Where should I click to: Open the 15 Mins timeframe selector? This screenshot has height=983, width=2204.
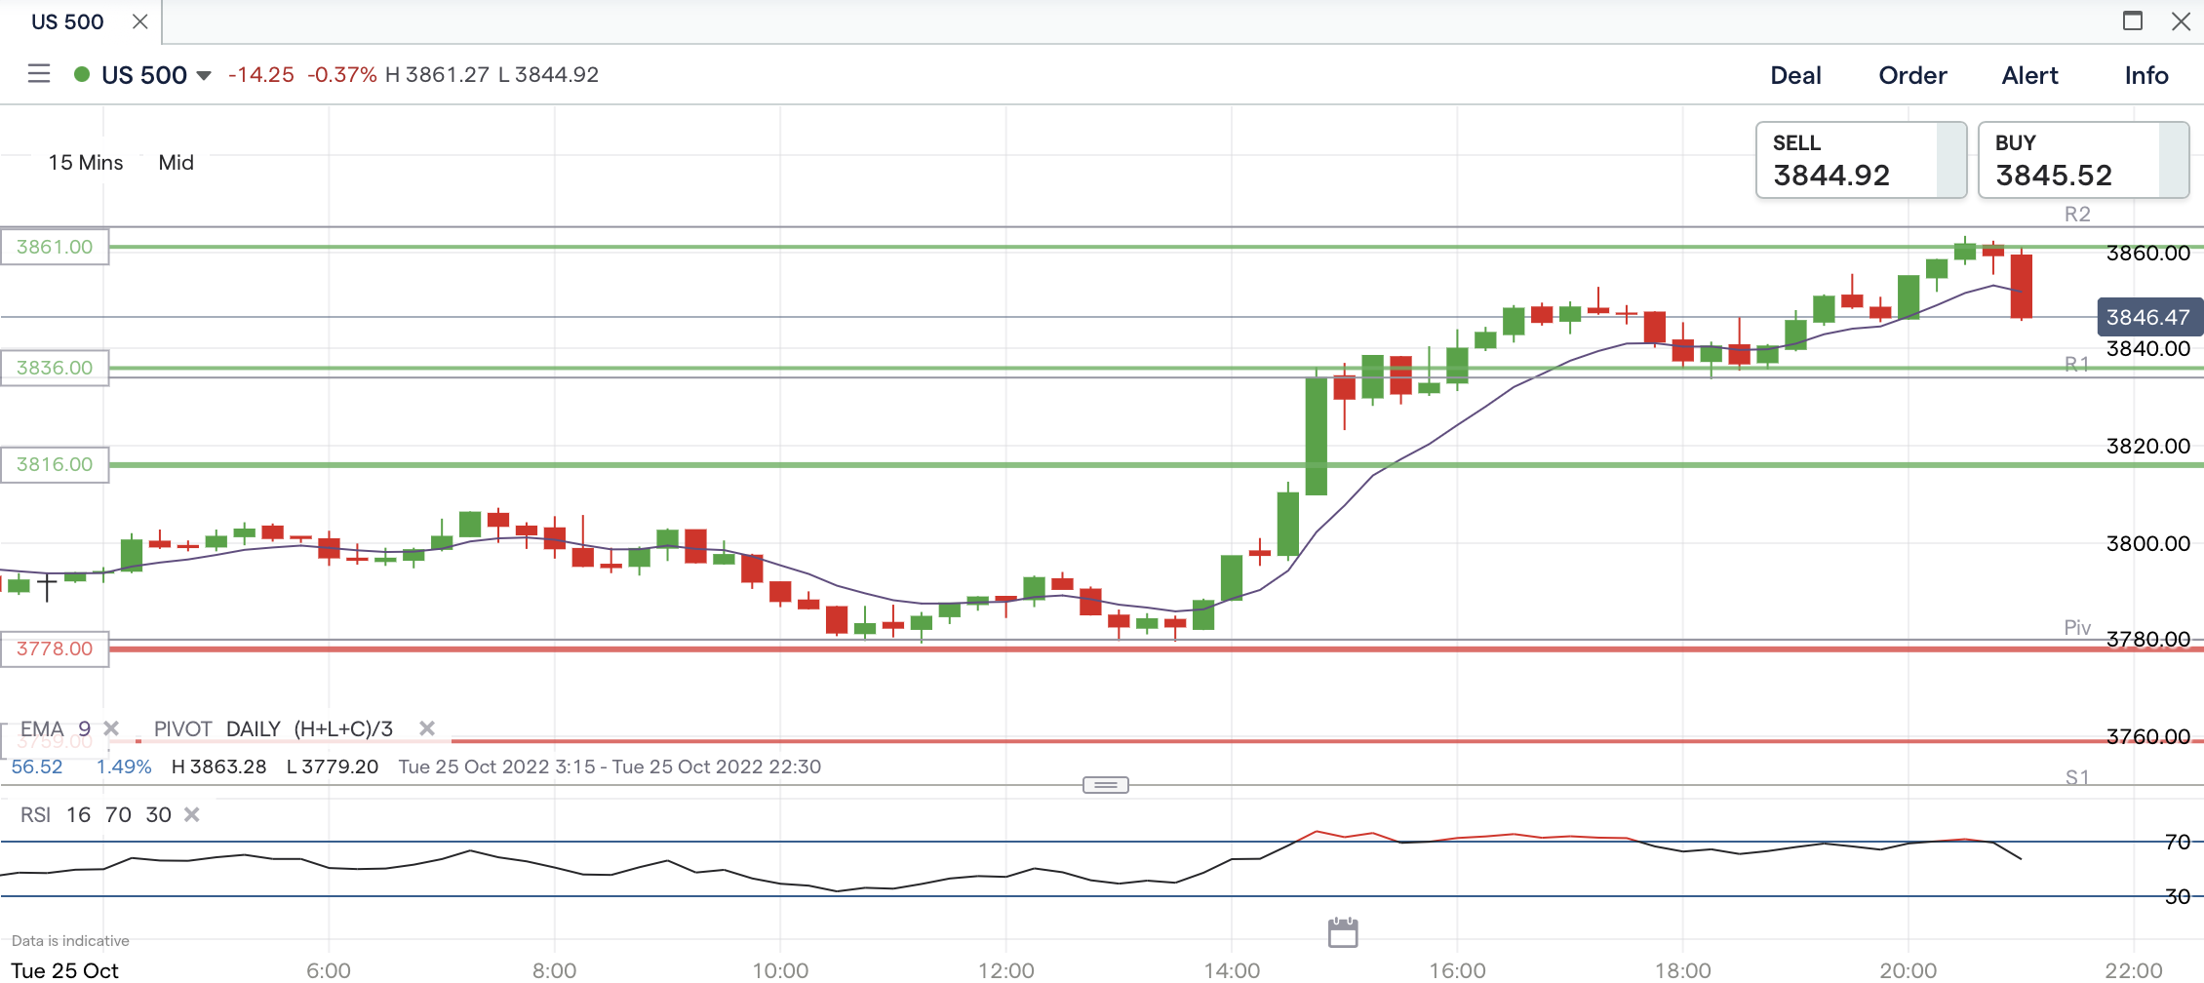86,163
